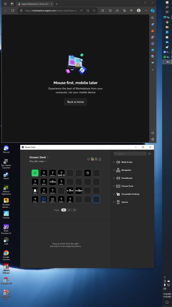
Task: Open Stream Deck notifications bell icon
Action: click(88, 159)
